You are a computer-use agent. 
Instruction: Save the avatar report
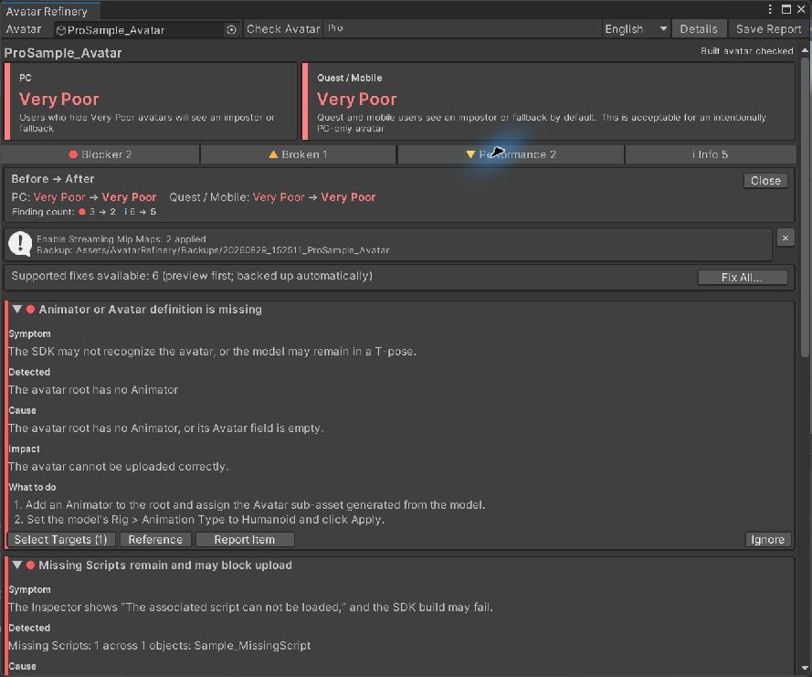768,29
